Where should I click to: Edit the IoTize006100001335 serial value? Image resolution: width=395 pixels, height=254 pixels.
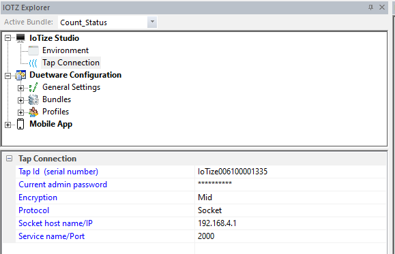point(291,172)
